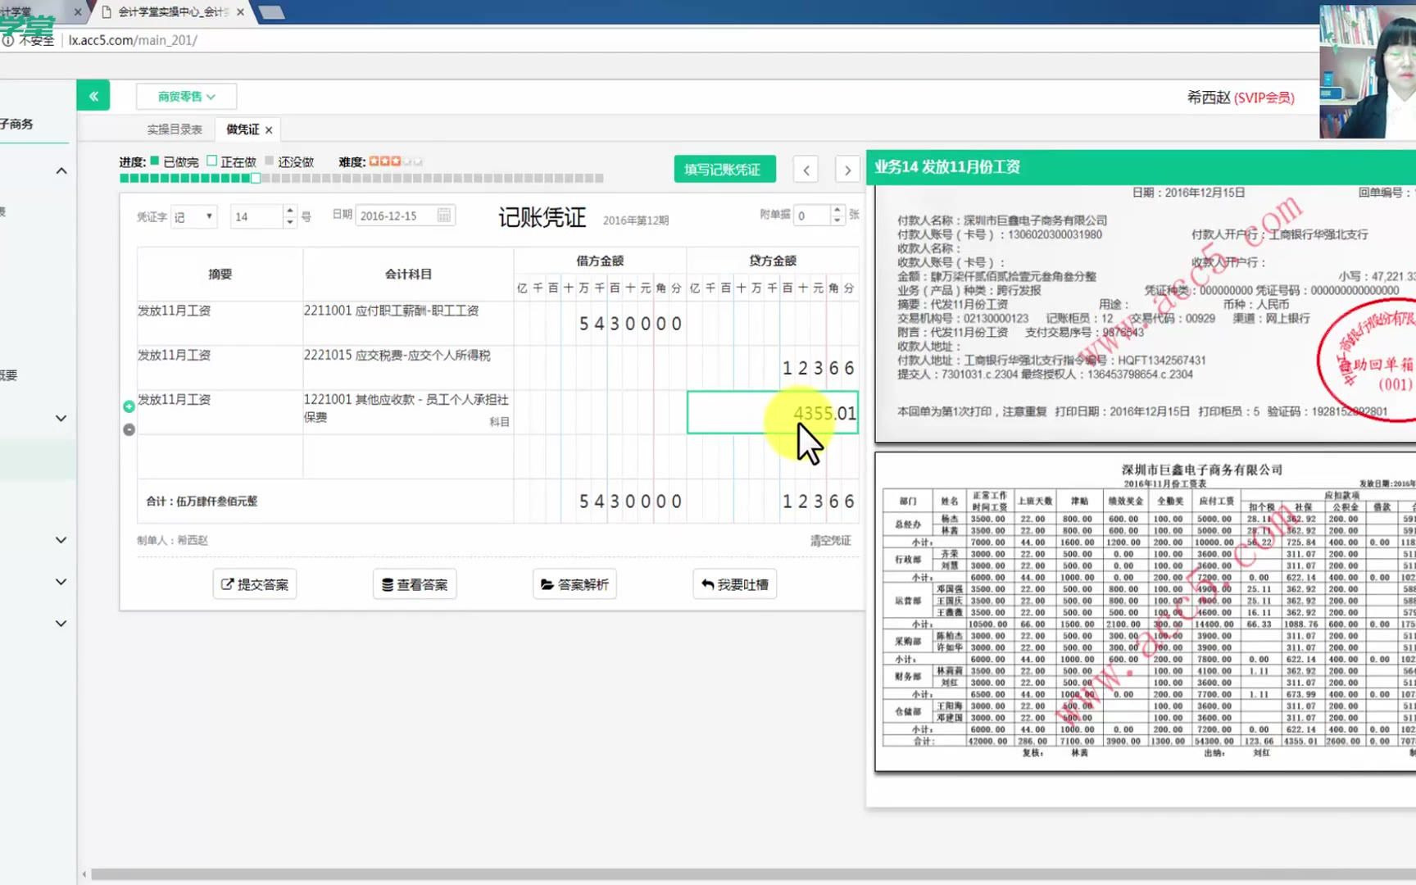Click the green plus icon to add voucher row
This screenshot has height=885, width=1416.
[129, 406]
